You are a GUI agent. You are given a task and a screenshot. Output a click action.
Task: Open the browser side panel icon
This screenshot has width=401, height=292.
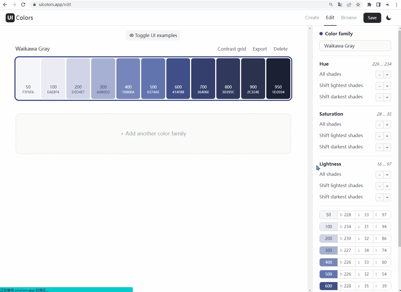[x=378, y=5]
